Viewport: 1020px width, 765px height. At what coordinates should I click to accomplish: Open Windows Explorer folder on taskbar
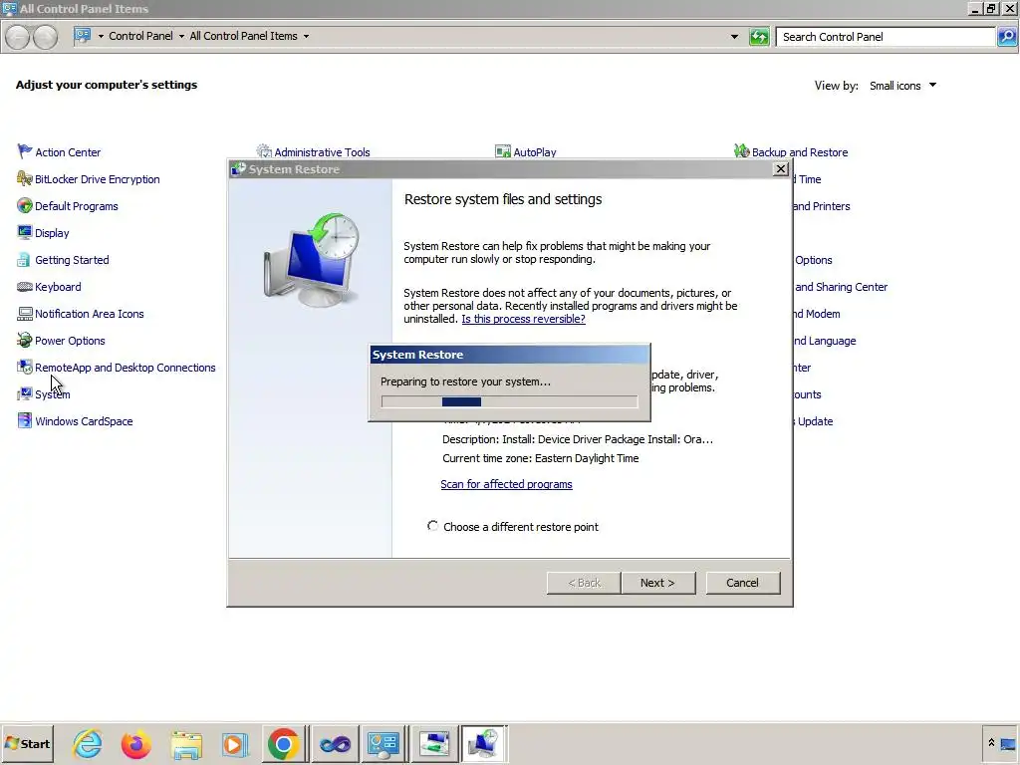click(186, 743)
